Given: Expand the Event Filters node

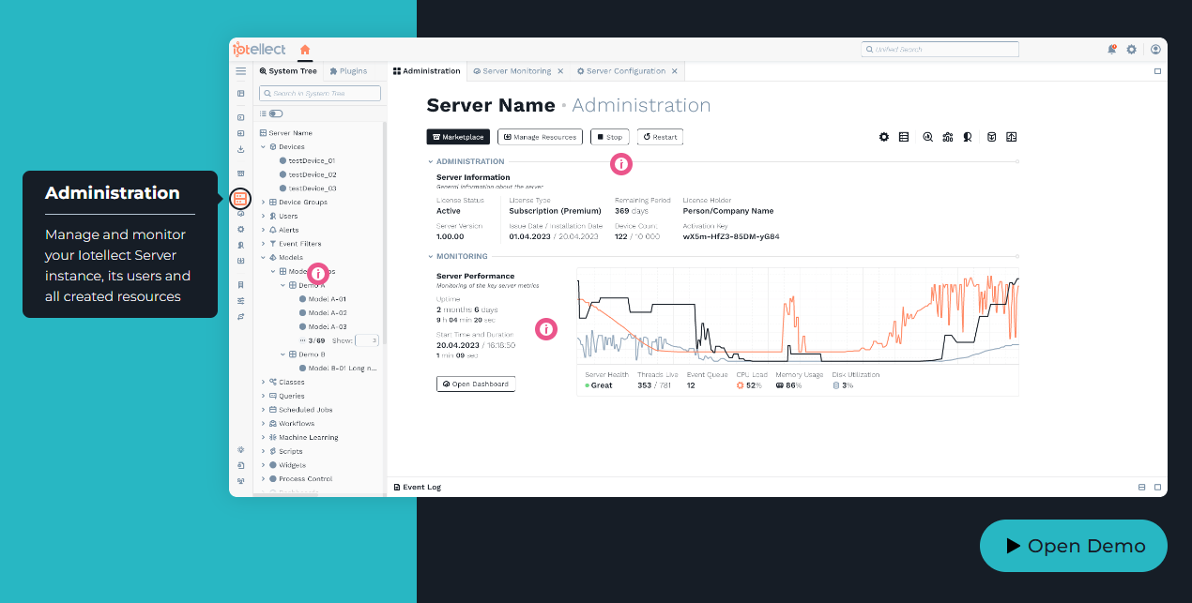Looking at the screenshot, I should (264, 244).
